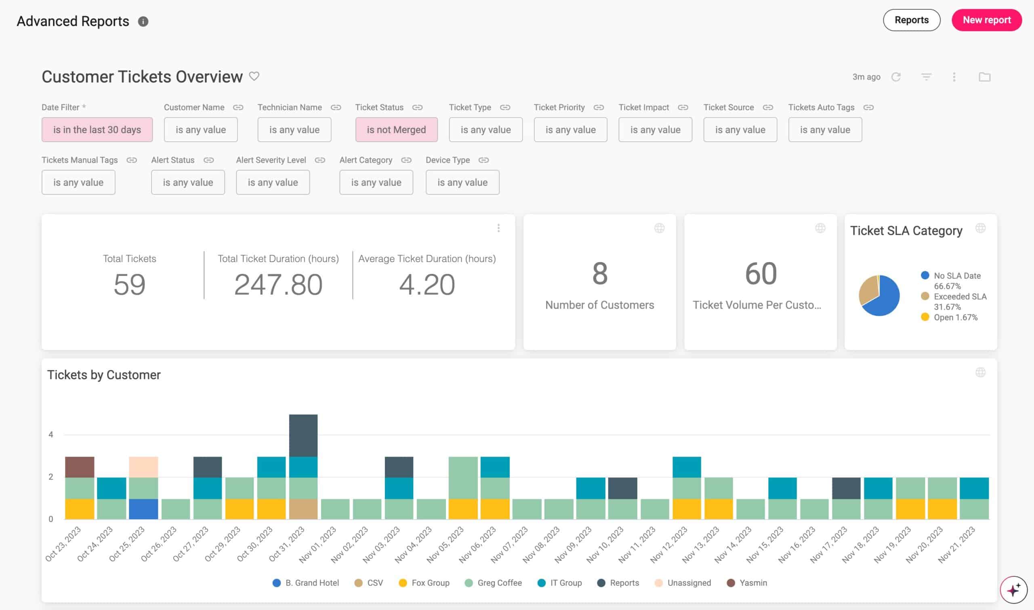Click the Reports button
The width and height of the screenshot is (1034, 610).
[x=911, y=20]
